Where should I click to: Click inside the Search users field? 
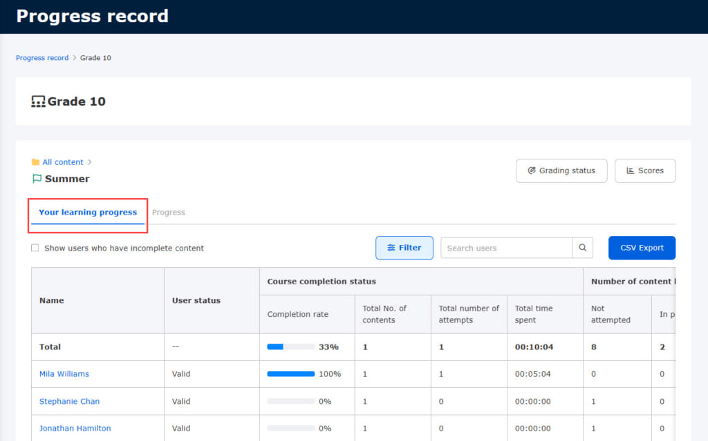pyautogui.click(x=506, y=248)
